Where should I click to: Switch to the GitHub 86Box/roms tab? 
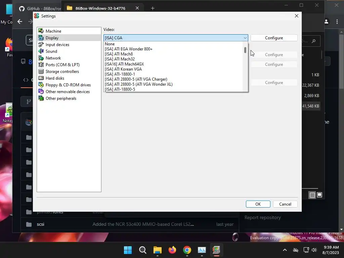tap(40, 8)
